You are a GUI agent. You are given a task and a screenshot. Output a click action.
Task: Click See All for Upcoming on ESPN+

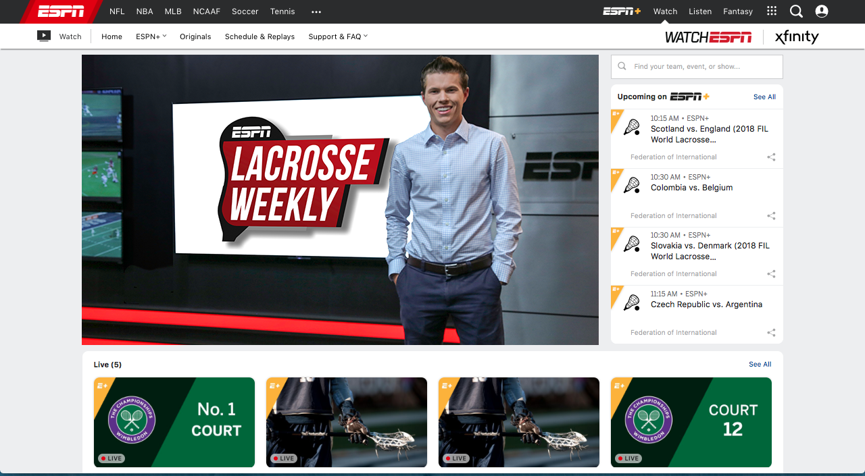click(764, 97)
